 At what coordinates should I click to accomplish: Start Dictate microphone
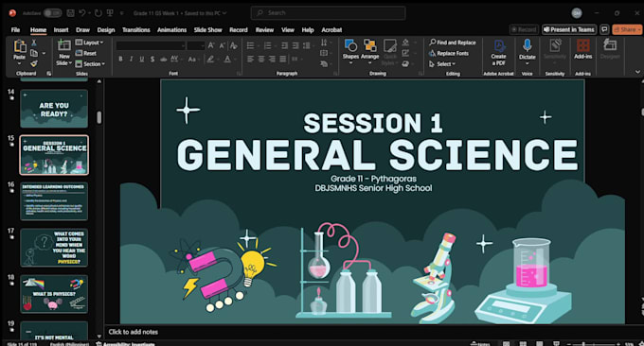point(527,52)
